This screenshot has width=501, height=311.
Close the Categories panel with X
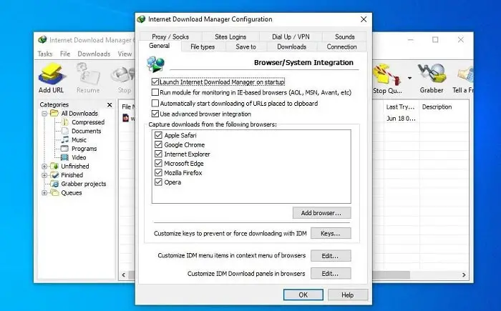(110, 104)
